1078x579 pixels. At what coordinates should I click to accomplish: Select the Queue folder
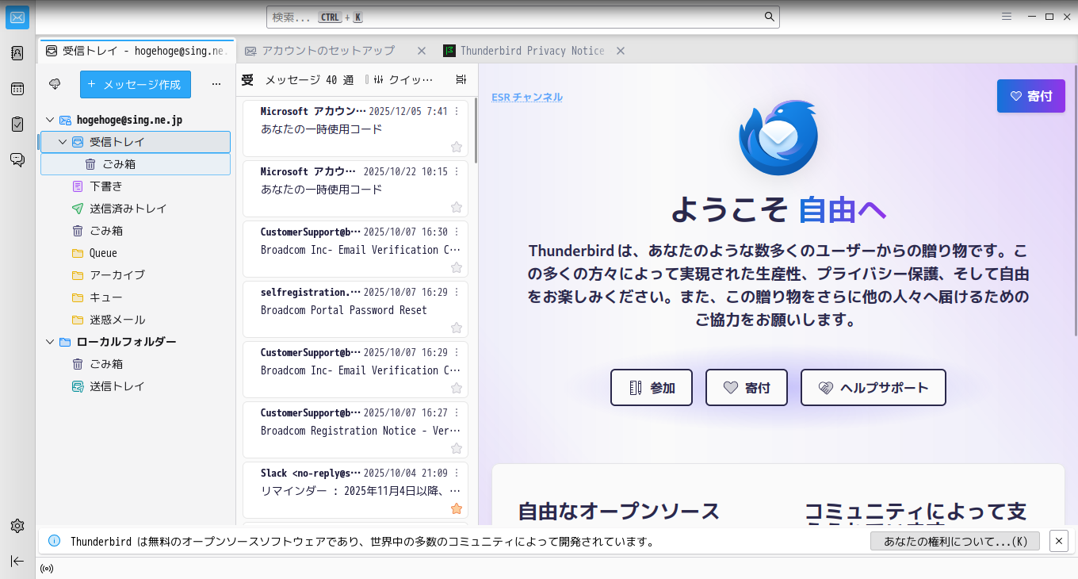(x=136, y=253)
